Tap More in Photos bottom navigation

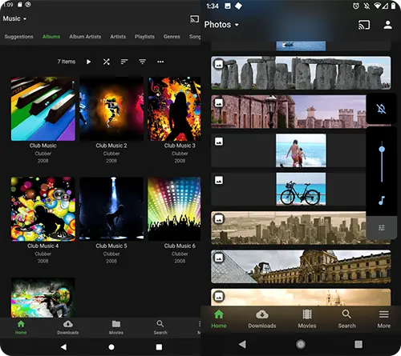(384, 319)
